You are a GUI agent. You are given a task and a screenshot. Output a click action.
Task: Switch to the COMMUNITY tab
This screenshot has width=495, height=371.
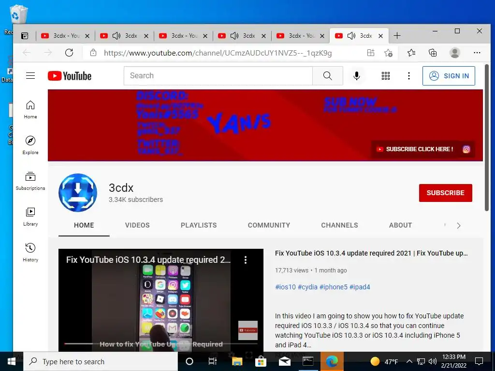pos(269,225)
